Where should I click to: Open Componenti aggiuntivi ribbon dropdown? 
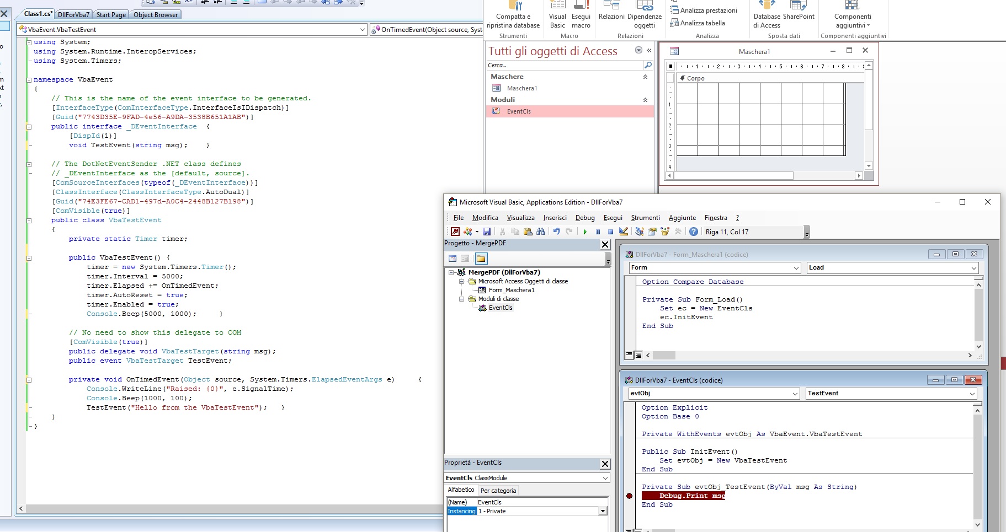[x=853, y=15]
